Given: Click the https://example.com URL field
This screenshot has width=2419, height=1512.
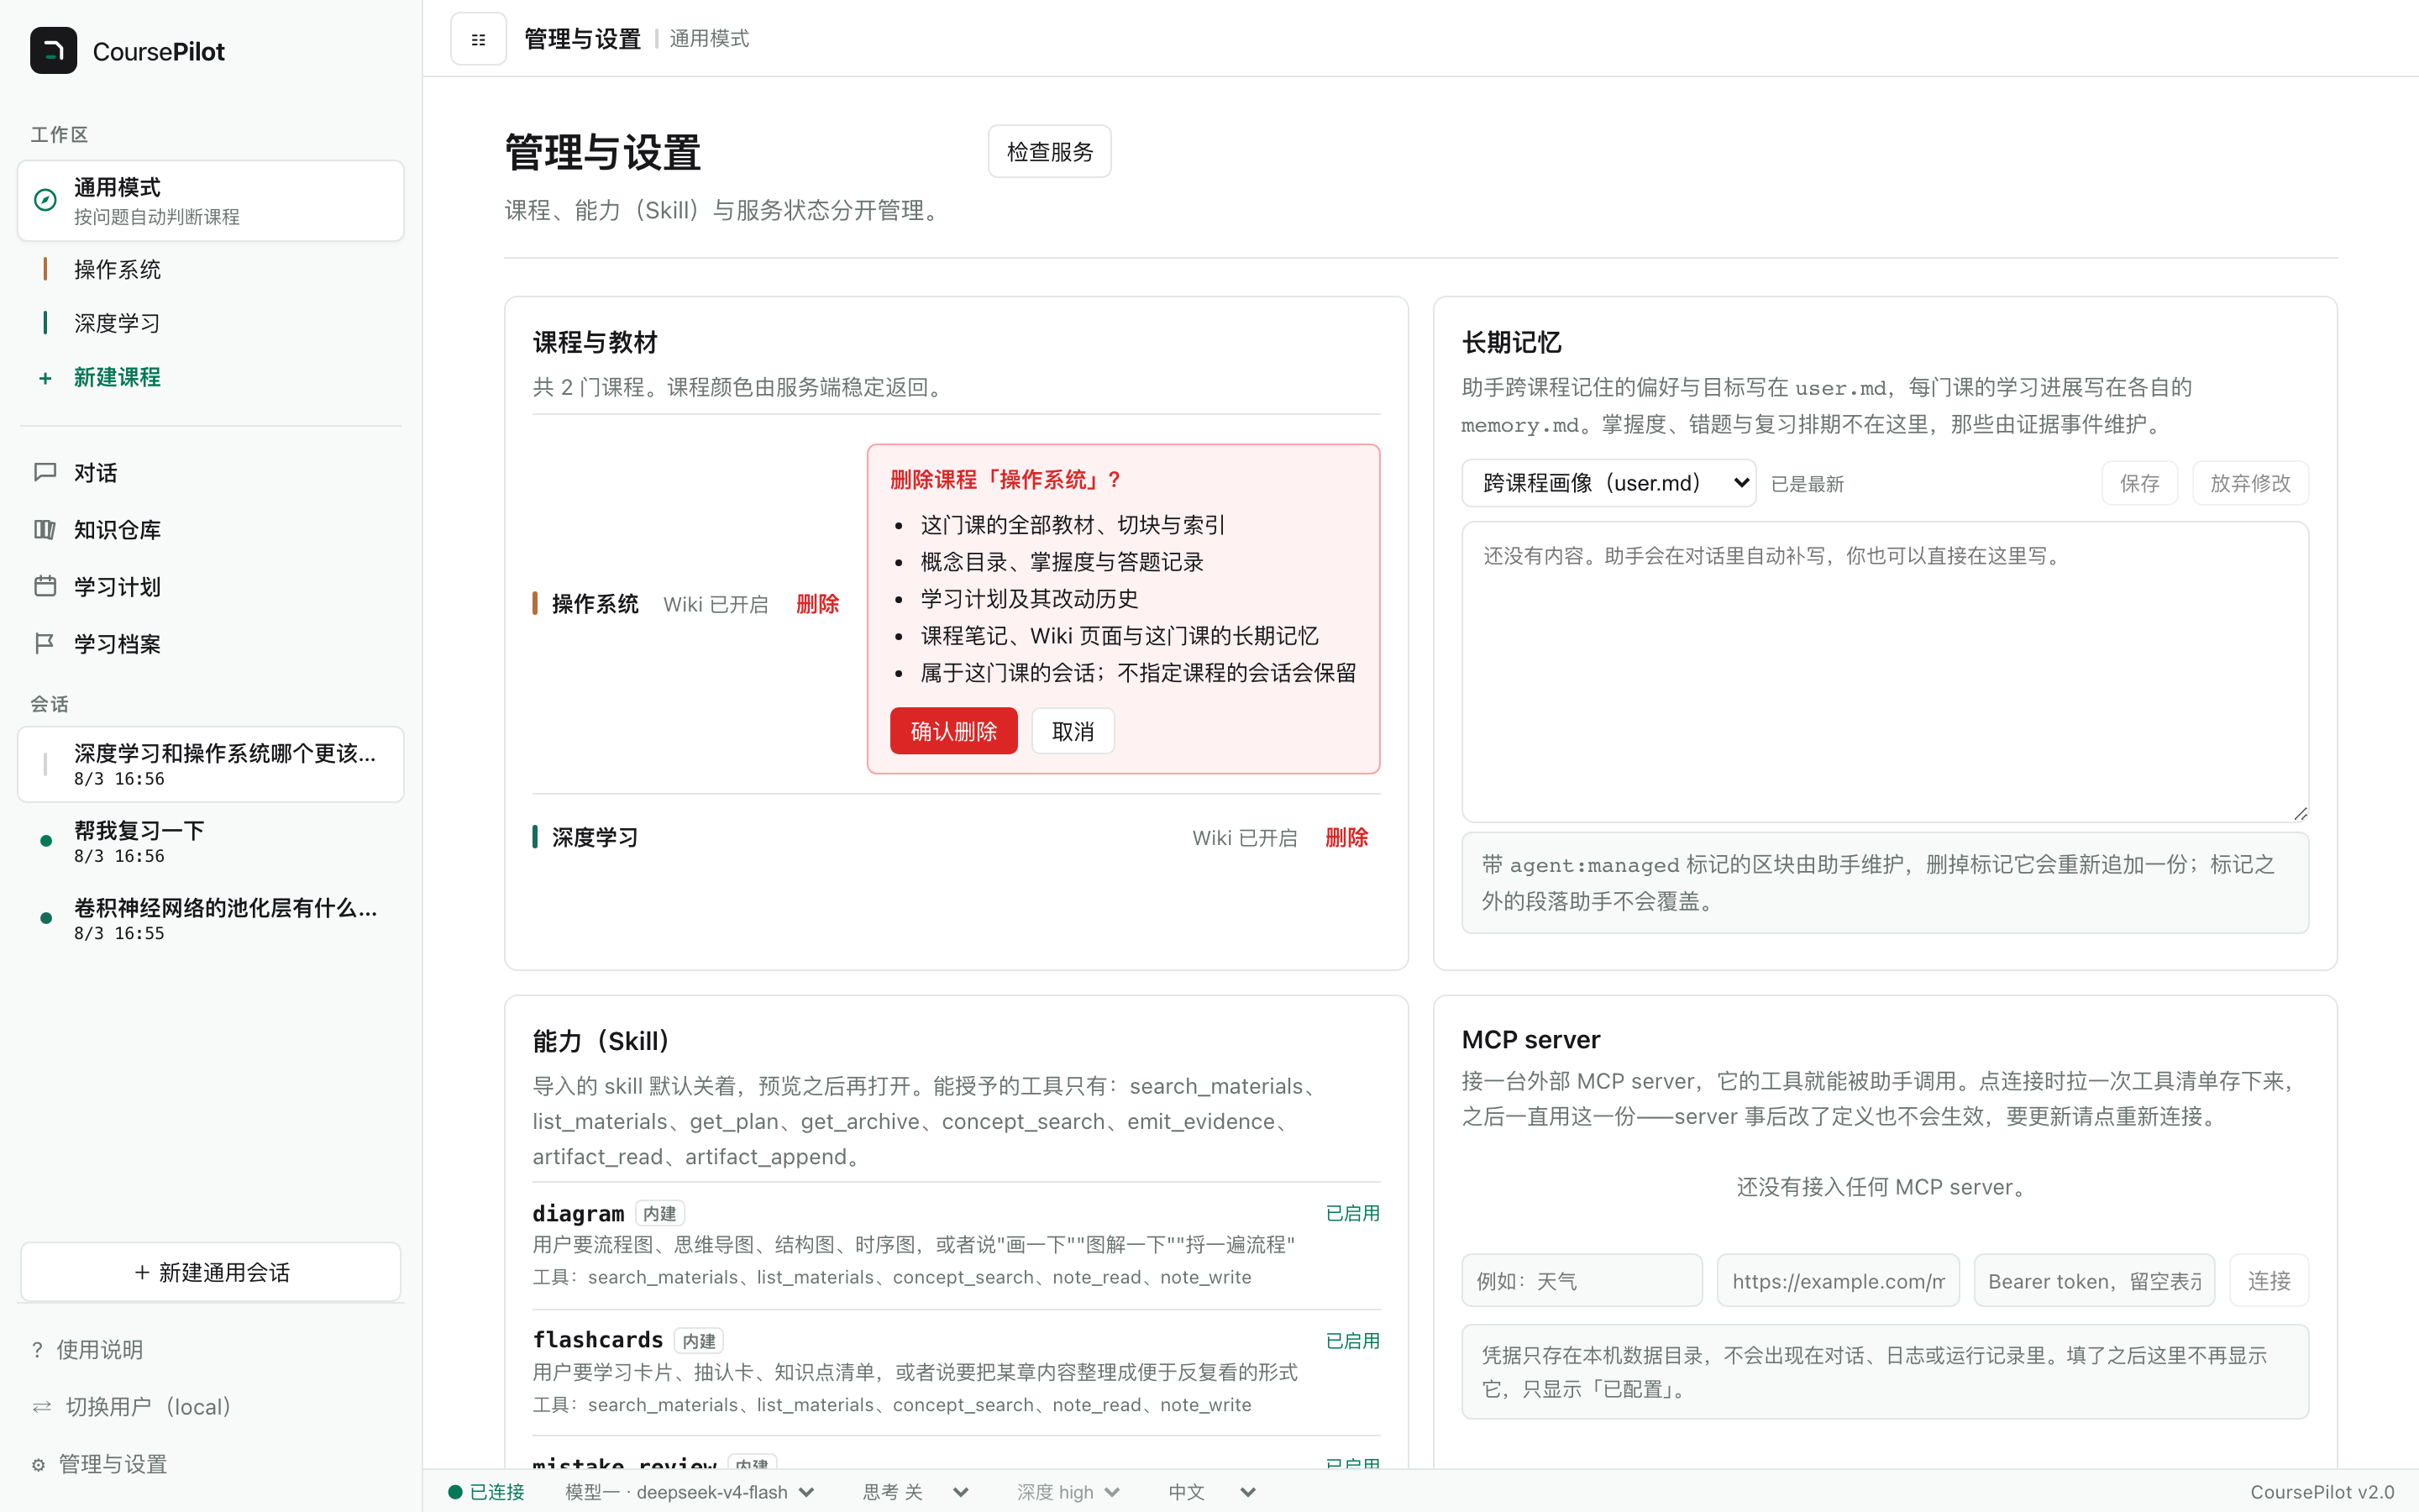Looking at the screenshot, I should (1837, 1281).
